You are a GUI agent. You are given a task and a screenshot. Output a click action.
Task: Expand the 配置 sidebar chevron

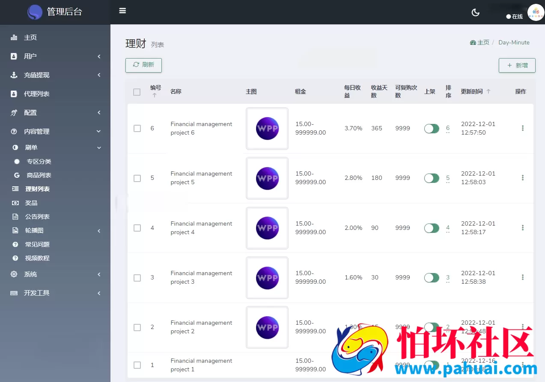pos(99,113)
